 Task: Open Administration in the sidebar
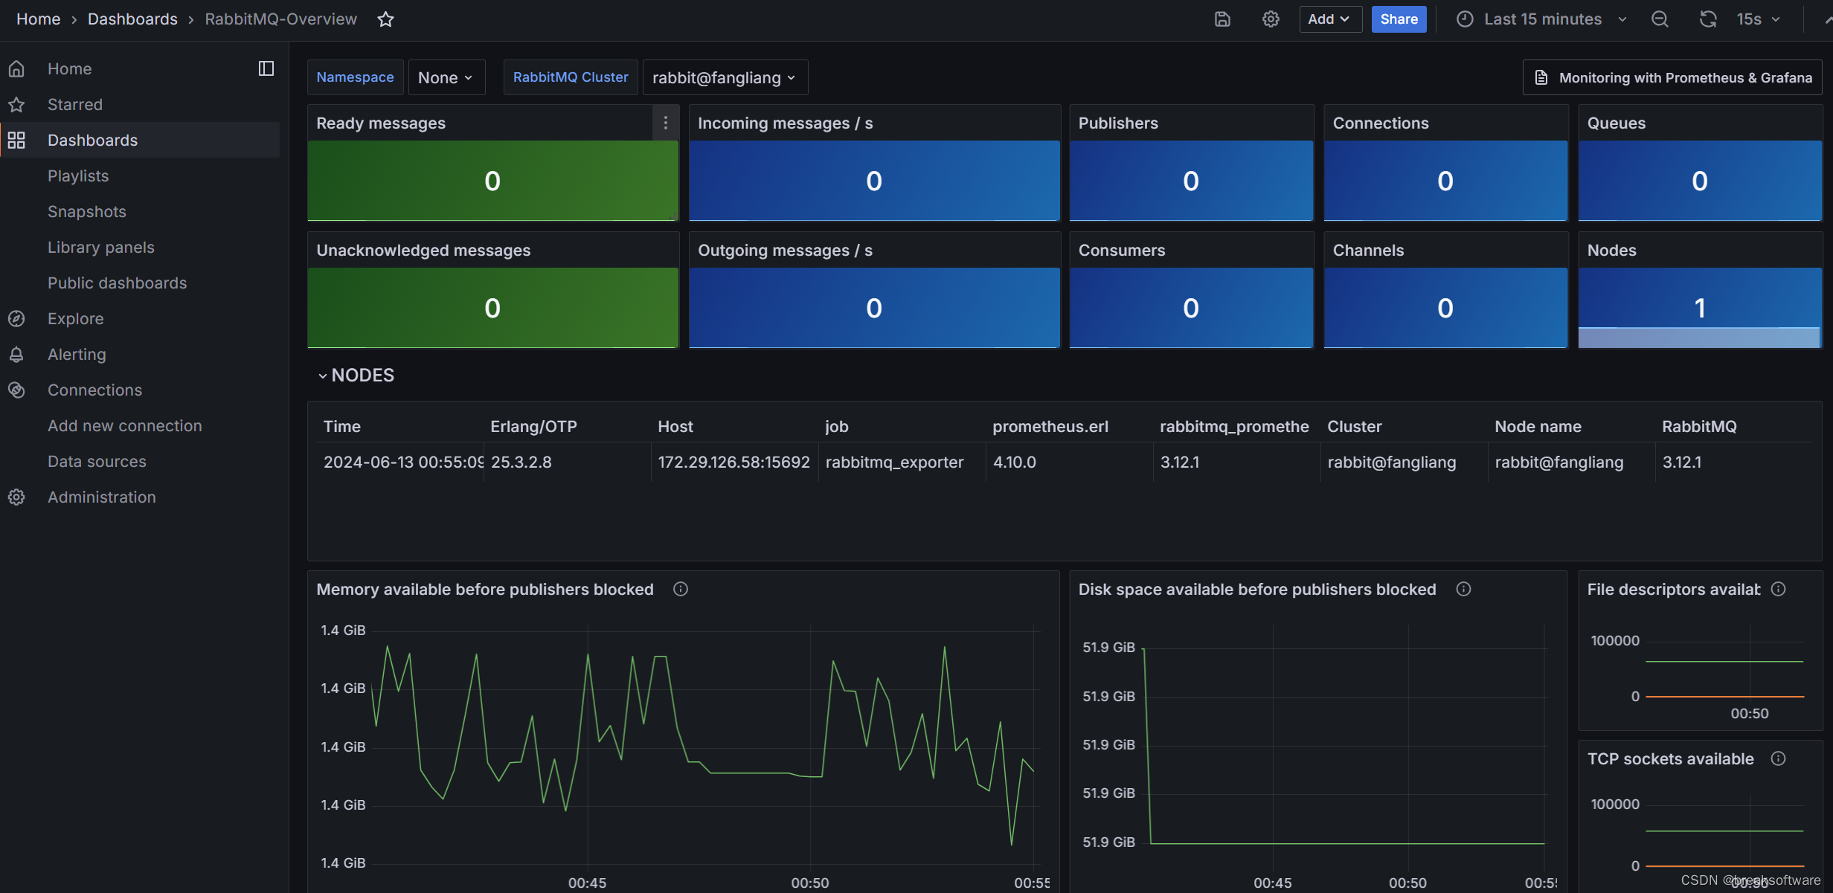click(102, 497)
